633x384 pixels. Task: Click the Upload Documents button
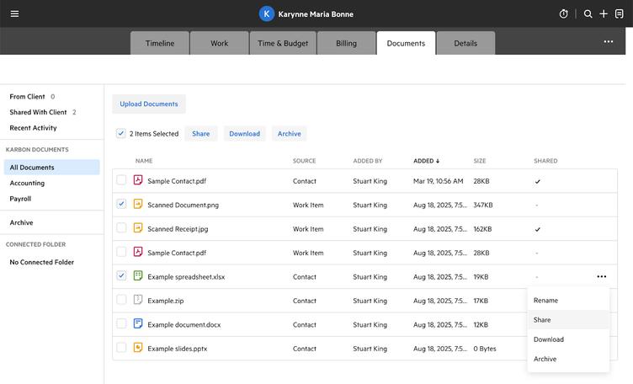tap(149, 104)
